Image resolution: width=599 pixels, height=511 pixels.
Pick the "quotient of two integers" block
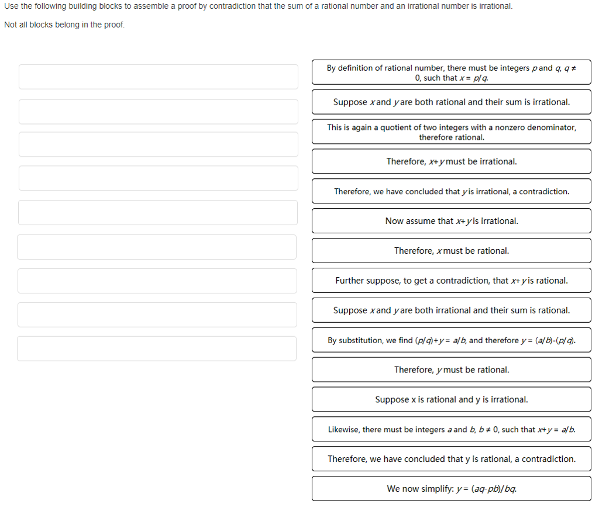(x=451, y=132)
